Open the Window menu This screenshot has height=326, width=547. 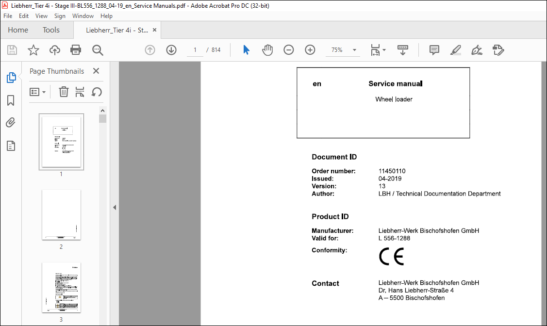83,16
